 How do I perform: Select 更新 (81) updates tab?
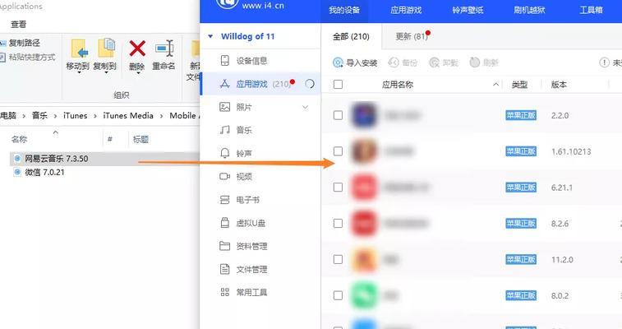pyautogui.click(x=412, y=36)
